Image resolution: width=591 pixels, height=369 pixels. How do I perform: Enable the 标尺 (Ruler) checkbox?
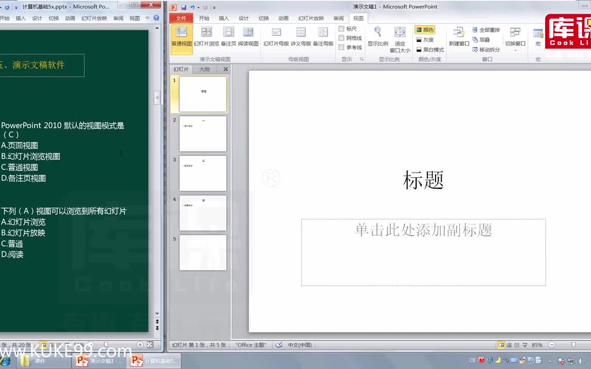[342, 29]
